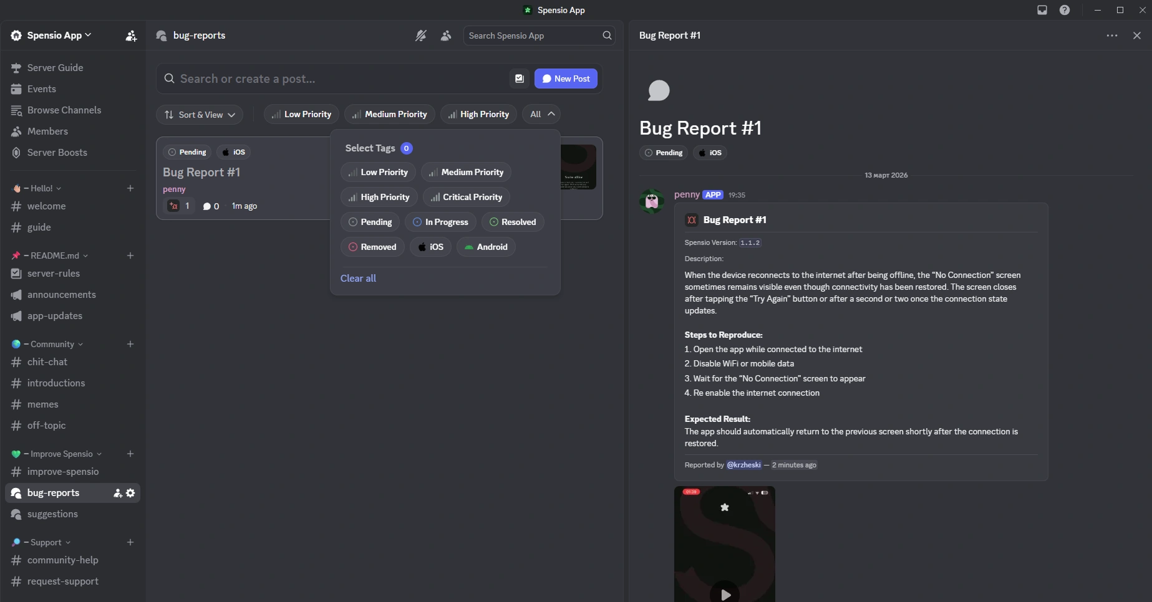Click the Search Spensio App field

click(533, 36)
